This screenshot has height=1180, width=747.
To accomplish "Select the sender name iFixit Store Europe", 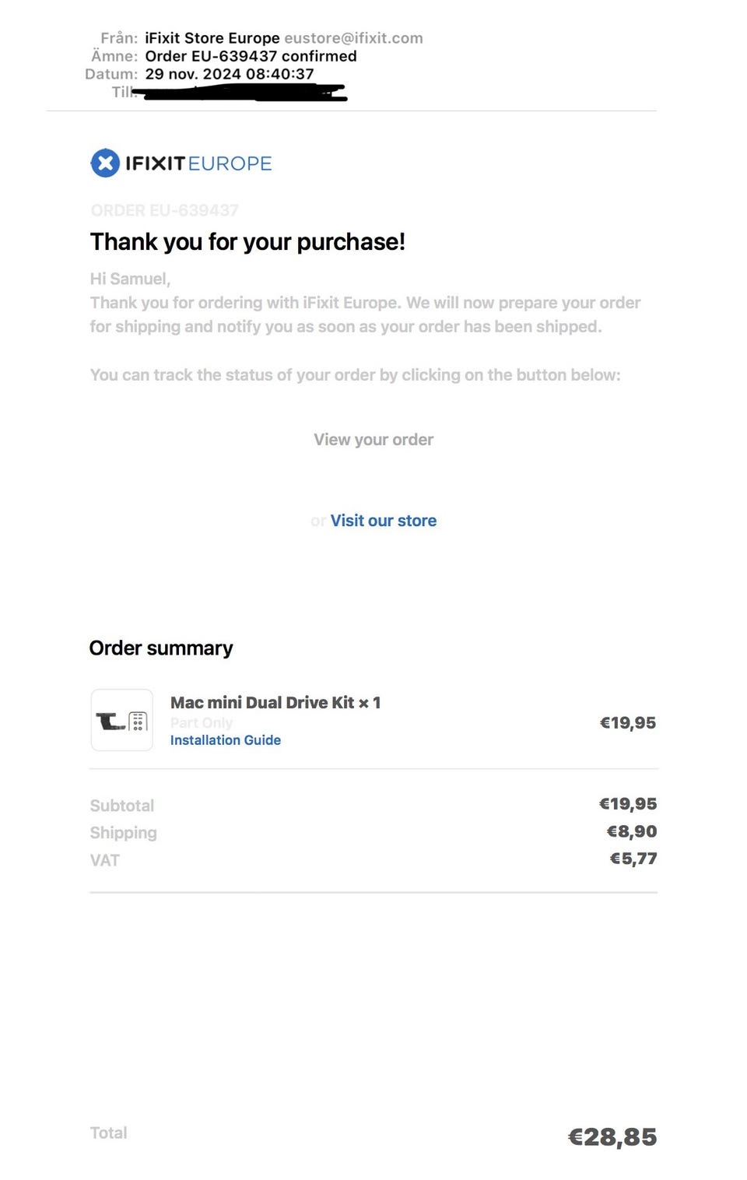I will point(212,38).
